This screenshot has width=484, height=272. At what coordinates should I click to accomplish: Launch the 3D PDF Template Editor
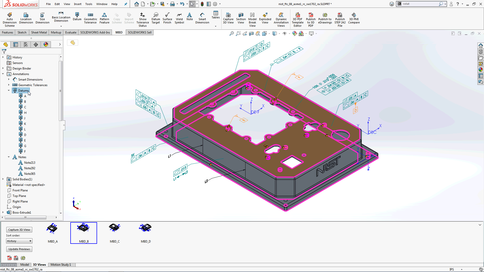(x=297, y=19)
